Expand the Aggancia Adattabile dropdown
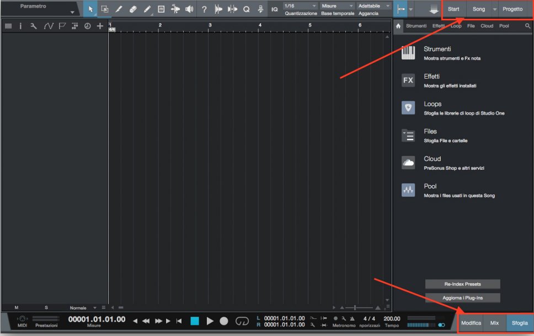The width and height of the screenshot is (534, 336). coord(374,6)
